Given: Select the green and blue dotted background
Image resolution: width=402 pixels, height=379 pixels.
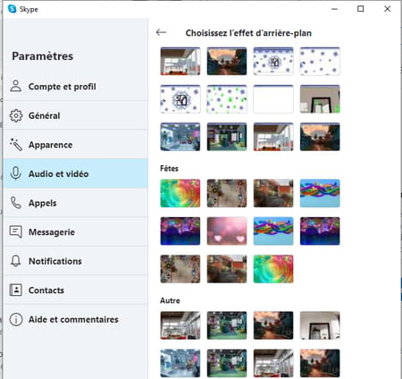Looking at the screenshot, I should 227,99.
